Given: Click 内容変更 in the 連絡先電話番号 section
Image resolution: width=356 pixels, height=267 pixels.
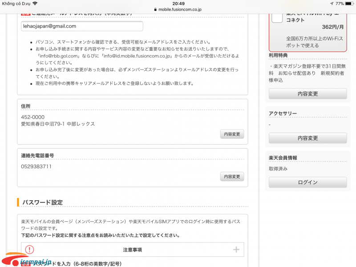Looking at the screenshot, I should (x=232, y=176).
